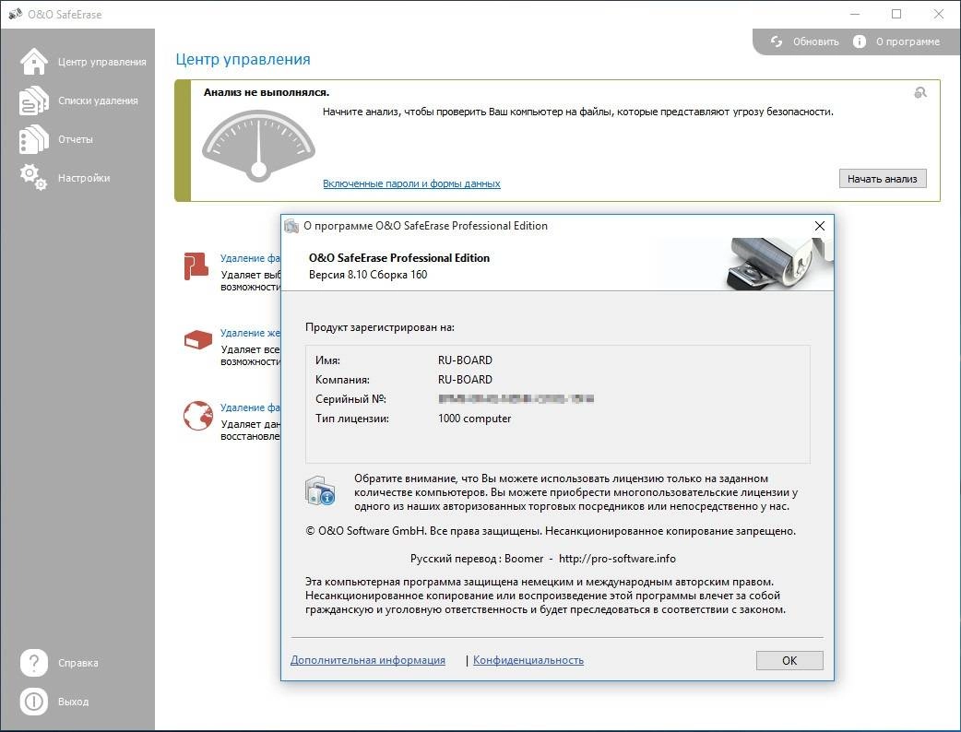Click the Компания value RU-BOARD
The height and width of the screenshot is (732, 961).
[x=465, y=380]
